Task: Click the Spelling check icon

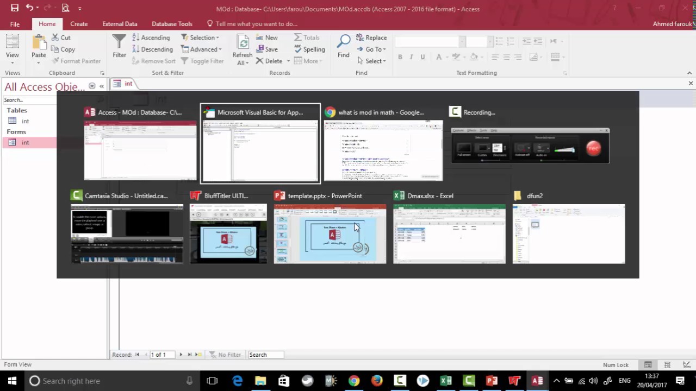Action: [297, 49]
